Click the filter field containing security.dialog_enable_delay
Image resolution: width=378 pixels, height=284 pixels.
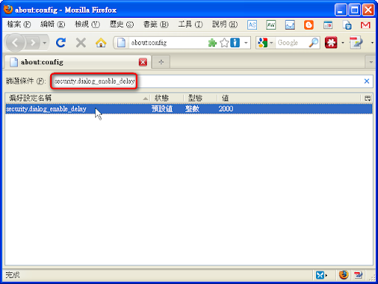coord(211,81)
